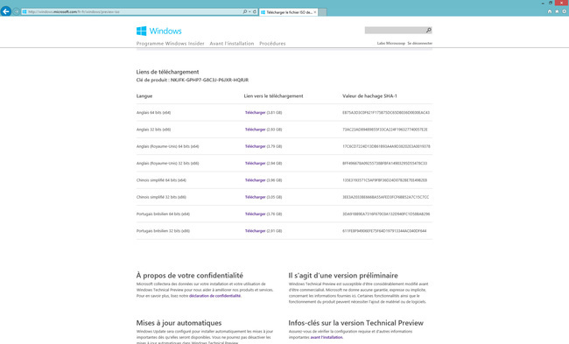Open the address bar autocomplete dropdown arrow
569x344 pixels.
pyautogui.click(x=249, y=11)
